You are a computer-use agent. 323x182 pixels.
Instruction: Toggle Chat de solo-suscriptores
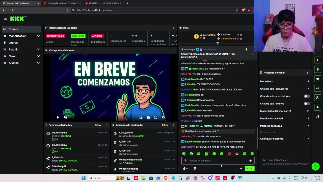(307, 96)
